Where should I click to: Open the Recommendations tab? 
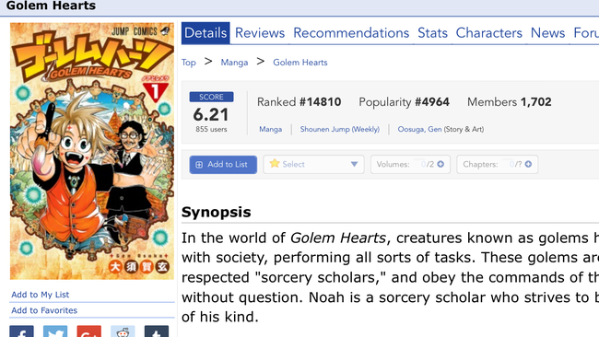point(351,33)
